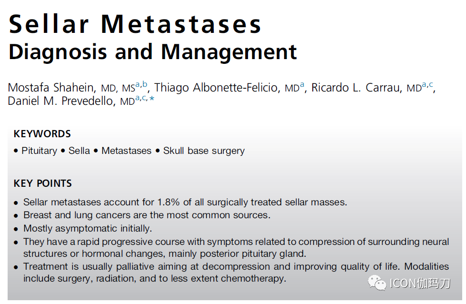Select the 'Pituitary' keyword

pyautogui.click(x=39, y=151)
